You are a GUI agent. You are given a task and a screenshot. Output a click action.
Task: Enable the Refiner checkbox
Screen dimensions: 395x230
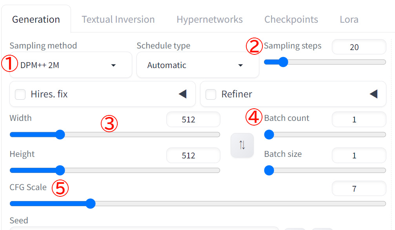[x=211, y=94]
